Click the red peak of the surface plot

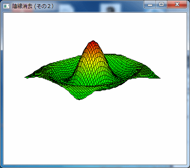(x=93, y=43)
